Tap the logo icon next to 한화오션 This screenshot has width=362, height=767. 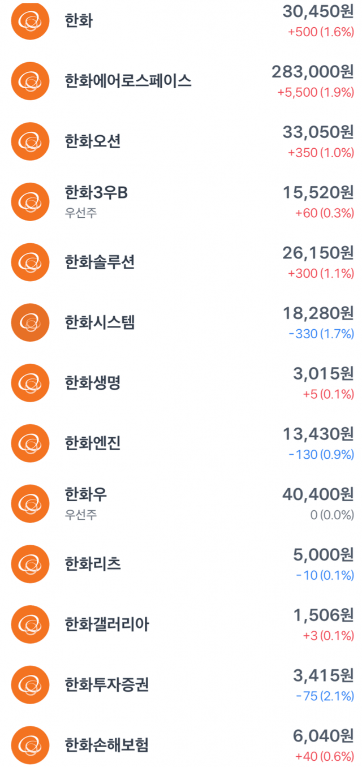[30, 141]
